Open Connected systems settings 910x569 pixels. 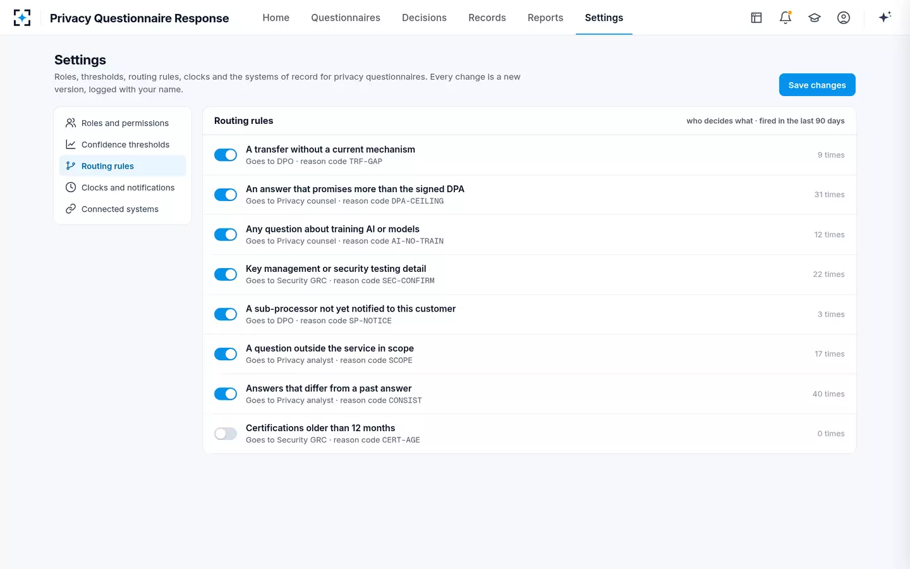click(123, 209)
